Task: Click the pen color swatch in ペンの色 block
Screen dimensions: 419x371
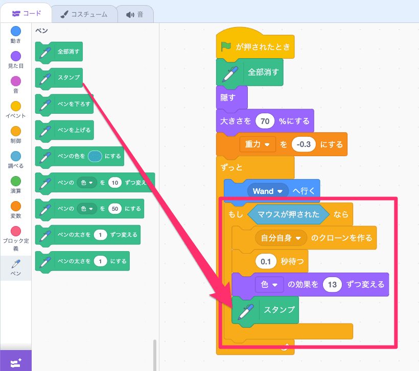Action: (95, 156)
